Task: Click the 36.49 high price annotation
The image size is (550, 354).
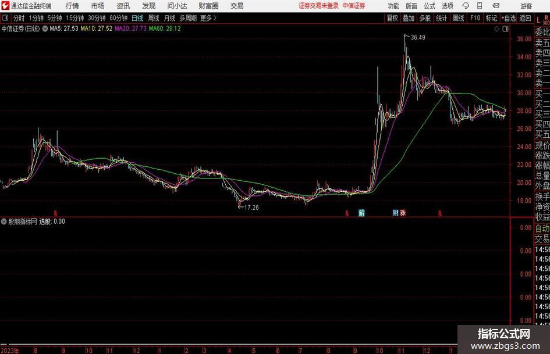Action: click(x=418, y=38)
